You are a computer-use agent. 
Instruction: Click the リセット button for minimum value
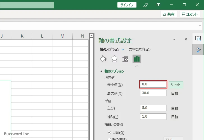pos(176,85)
